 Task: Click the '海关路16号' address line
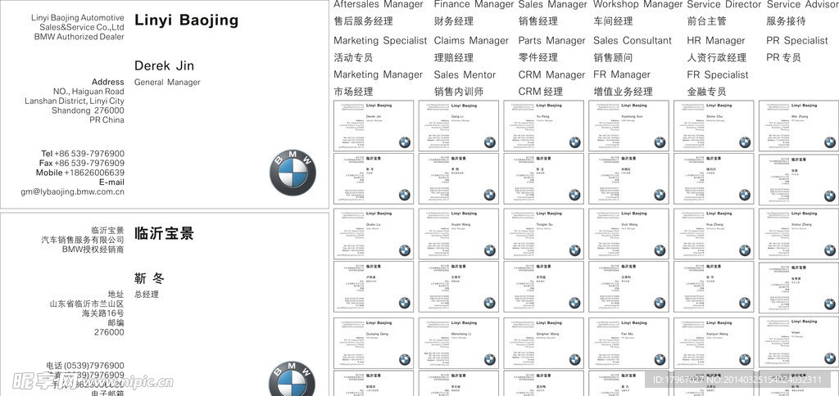[102, 313]
